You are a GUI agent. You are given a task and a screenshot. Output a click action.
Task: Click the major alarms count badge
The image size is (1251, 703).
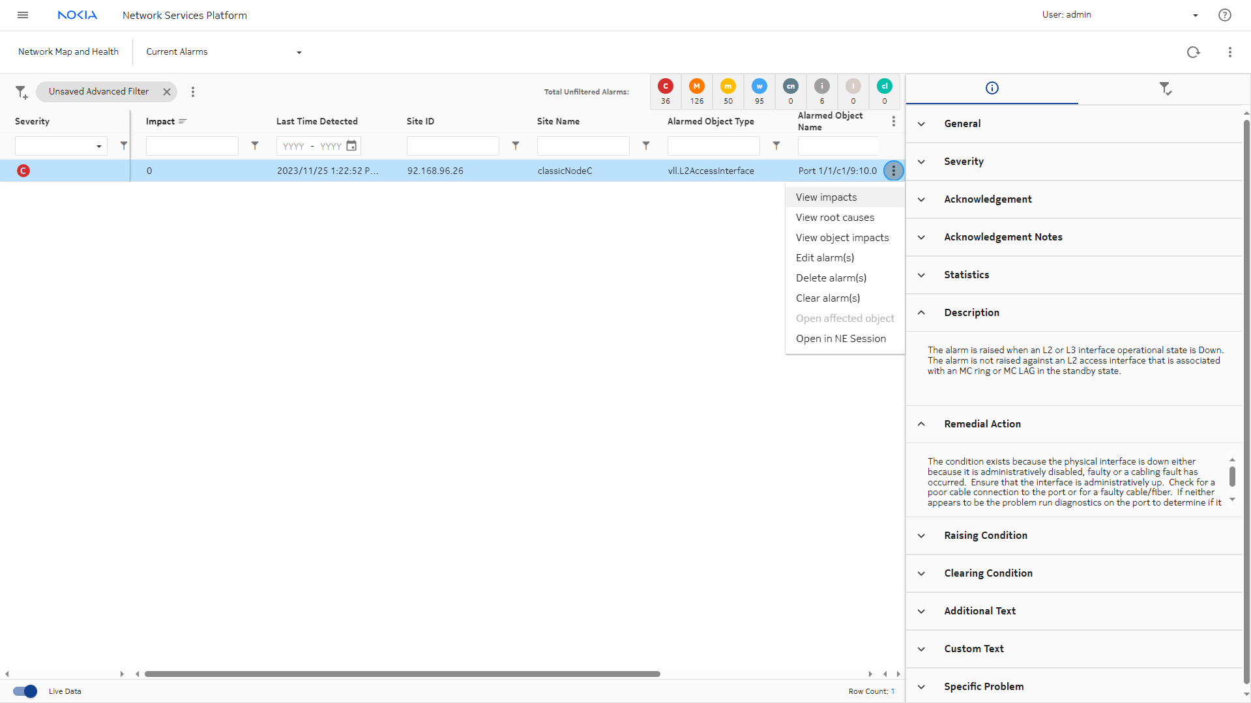pos(696,91)
